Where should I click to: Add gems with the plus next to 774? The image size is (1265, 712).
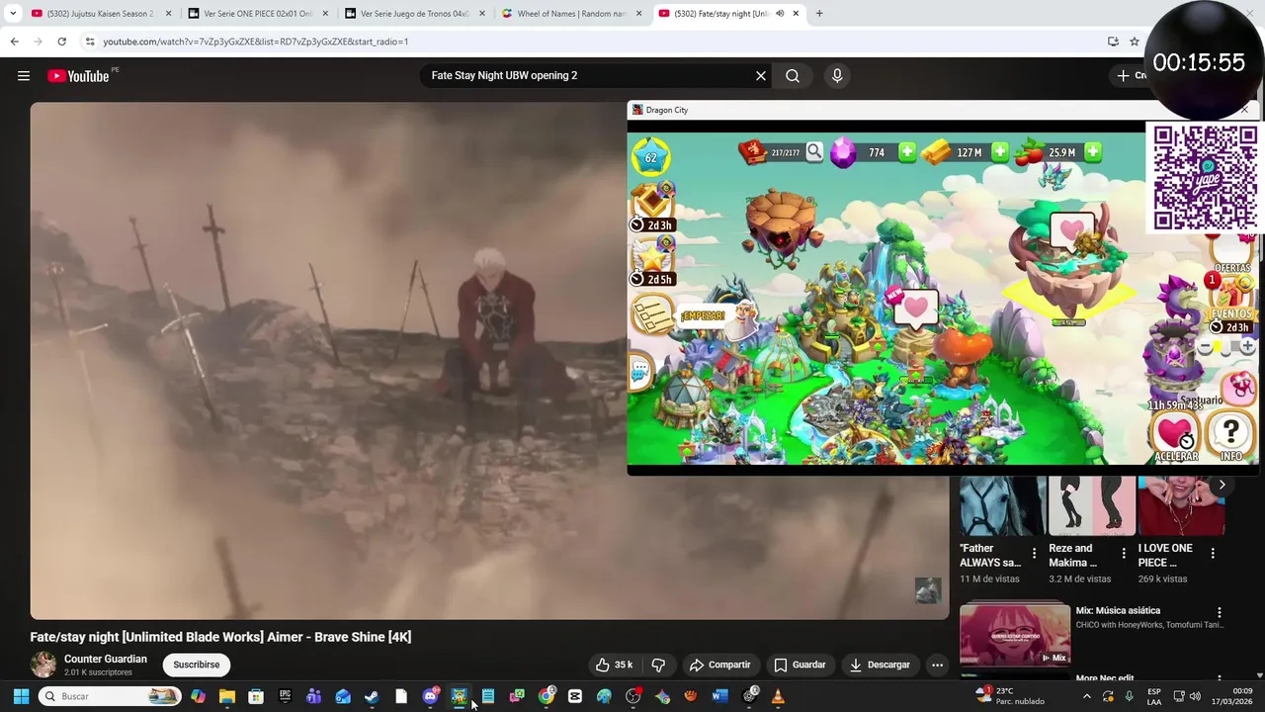tap(907, 152)
